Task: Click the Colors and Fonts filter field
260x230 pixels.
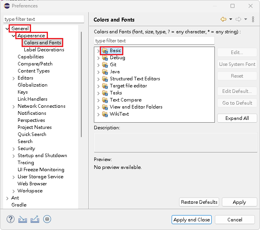Action: 154,41
